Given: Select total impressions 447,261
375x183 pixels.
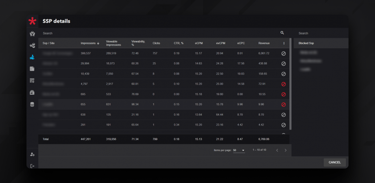Looking at the screenshot, I should [86, 139].
